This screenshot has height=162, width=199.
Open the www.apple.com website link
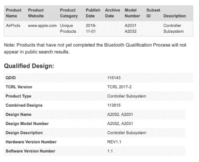click(42, 26)
